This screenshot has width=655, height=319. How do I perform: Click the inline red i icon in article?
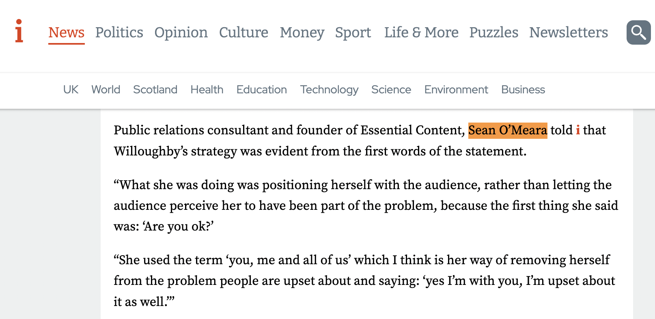[578, 130]
